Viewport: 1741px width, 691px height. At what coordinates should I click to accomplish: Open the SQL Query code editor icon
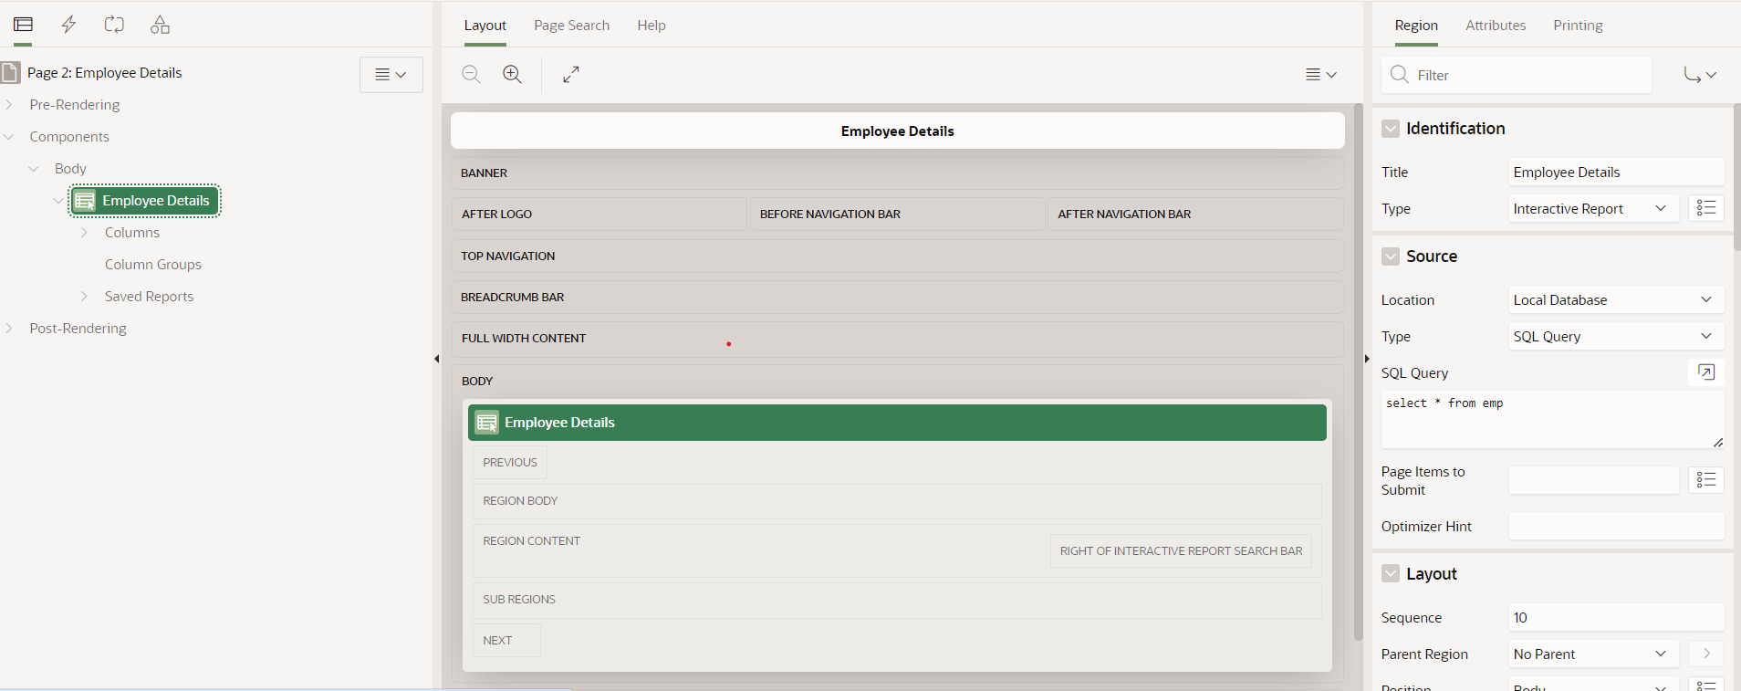1705,372
